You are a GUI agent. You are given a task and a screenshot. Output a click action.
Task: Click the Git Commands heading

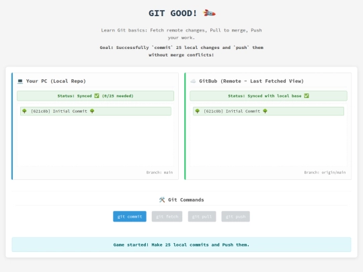click(x=186, y=200)
